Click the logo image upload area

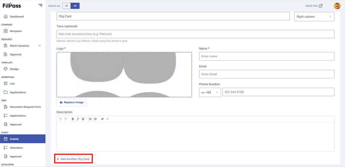coord(124,75)
